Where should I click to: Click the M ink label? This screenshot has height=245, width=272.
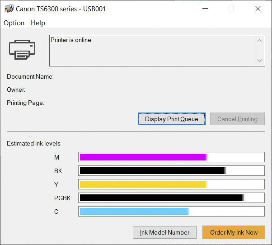(x=56, y=157)
